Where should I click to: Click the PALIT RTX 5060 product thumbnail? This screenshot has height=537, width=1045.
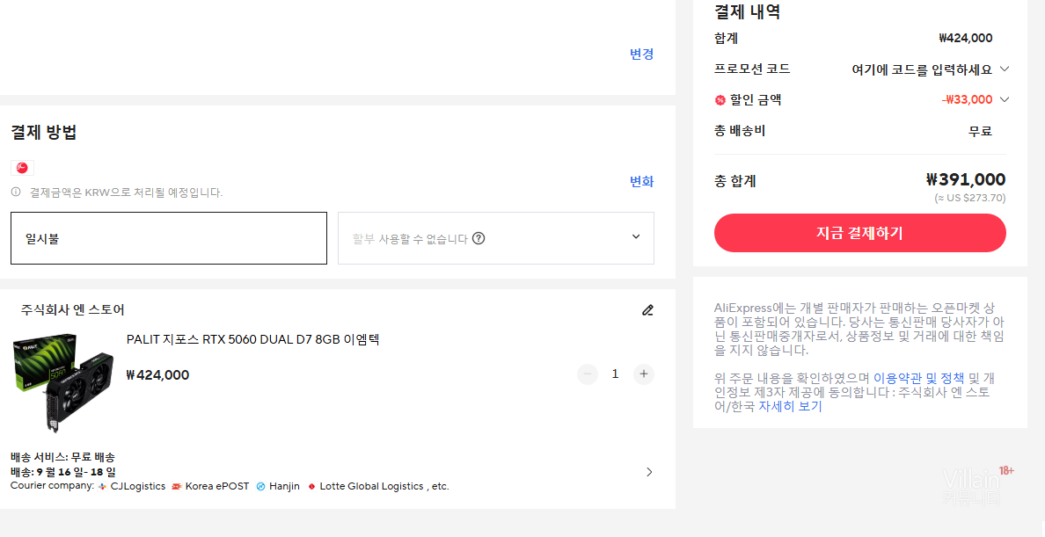click(x=63, y=381)
